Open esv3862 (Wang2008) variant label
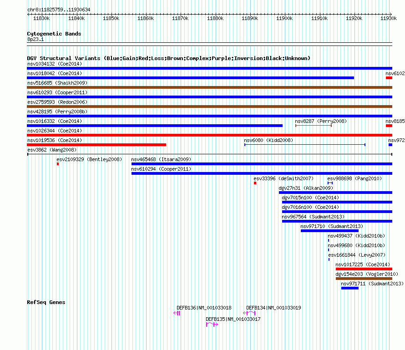Screen dimensions: 405x350 (x=52, y=150)
